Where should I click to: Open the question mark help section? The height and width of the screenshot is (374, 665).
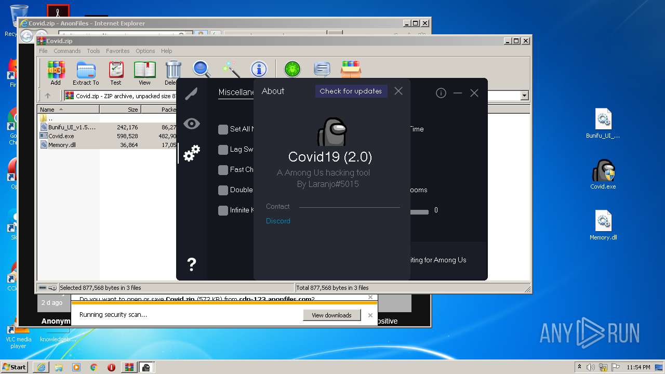pyautogui.click(x=191, y=264)
